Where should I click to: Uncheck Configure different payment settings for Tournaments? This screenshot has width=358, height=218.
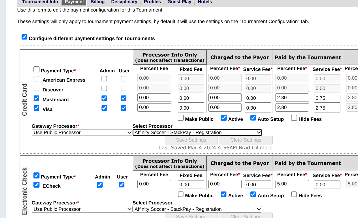point(25,37)
